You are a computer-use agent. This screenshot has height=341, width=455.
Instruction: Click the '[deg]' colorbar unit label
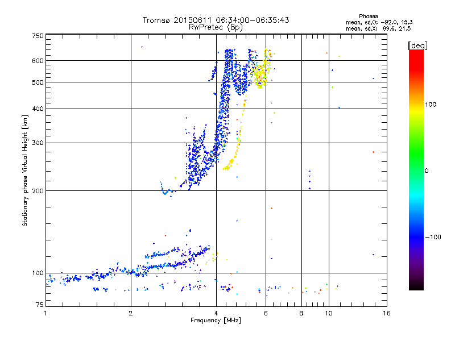coord(417,45)
